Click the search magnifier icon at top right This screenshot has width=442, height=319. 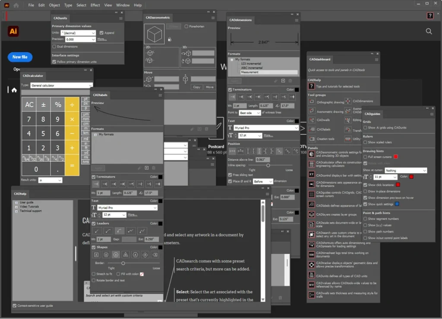pos(429,31)
